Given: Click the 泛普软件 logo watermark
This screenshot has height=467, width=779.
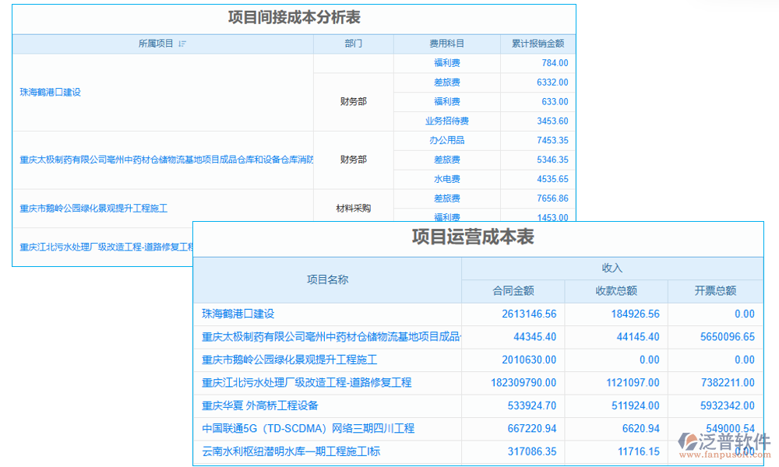Looking at the screenshot, I should tap(720, 439).
